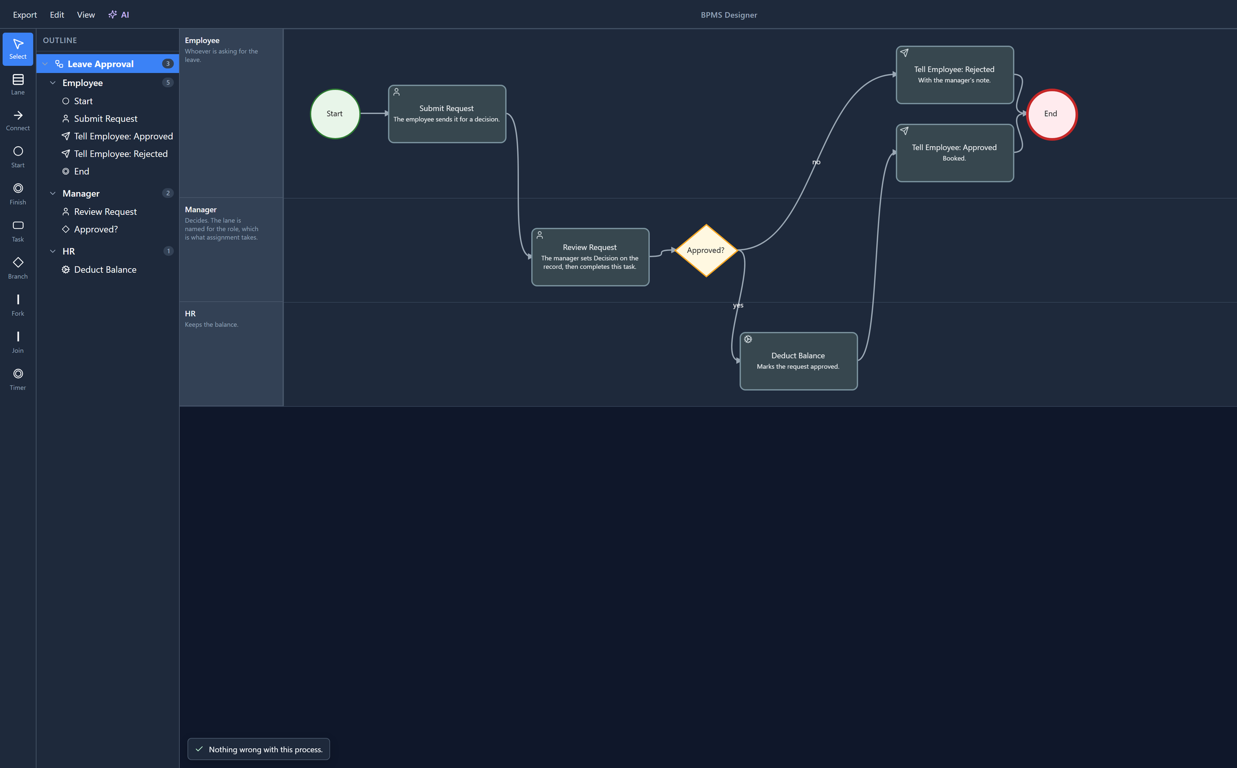Select the Join tool
This screenshot has width=1237, height=768.
(18, 343)
